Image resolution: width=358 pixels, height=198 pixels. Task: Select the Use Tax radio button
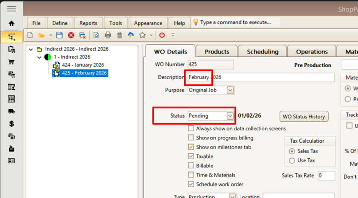point(292,161)
